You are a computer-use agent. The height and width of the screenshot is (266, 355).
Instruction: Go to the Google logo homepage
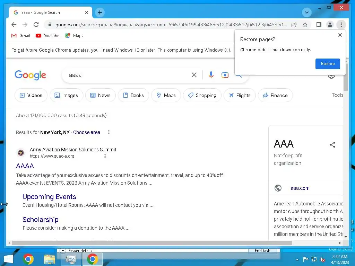coord(31,75)
